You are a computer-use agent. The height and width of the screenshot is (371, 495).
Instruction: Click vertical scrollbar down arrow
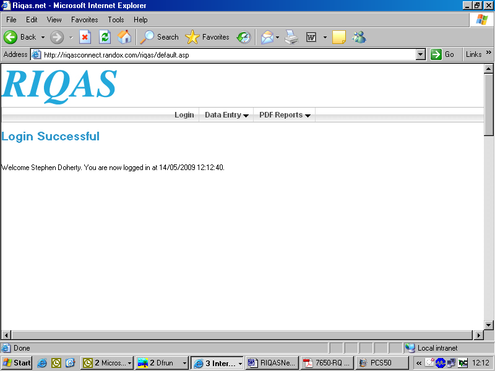coord(489,325)
